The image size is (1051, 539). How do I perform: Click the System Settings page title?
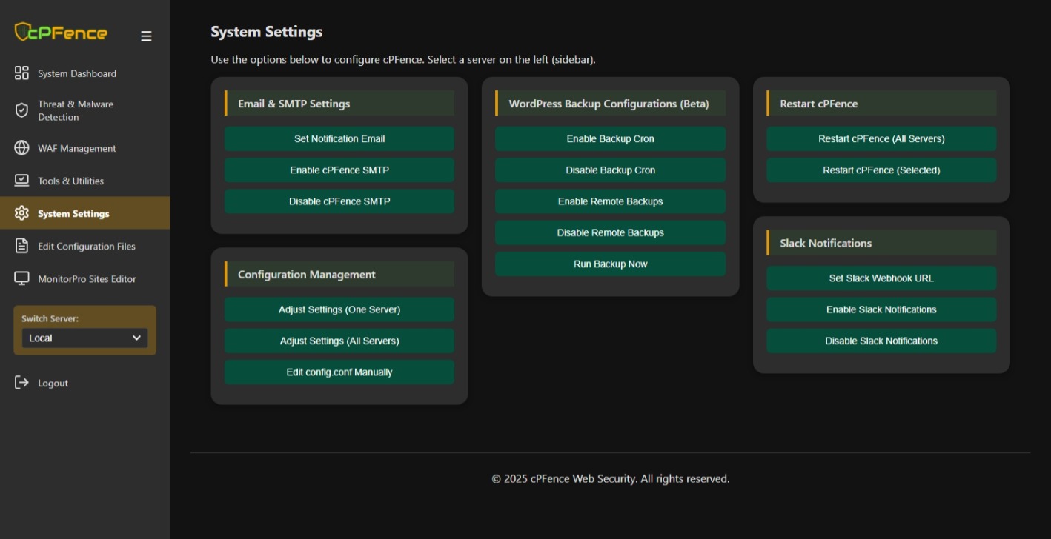pos(267,32)
